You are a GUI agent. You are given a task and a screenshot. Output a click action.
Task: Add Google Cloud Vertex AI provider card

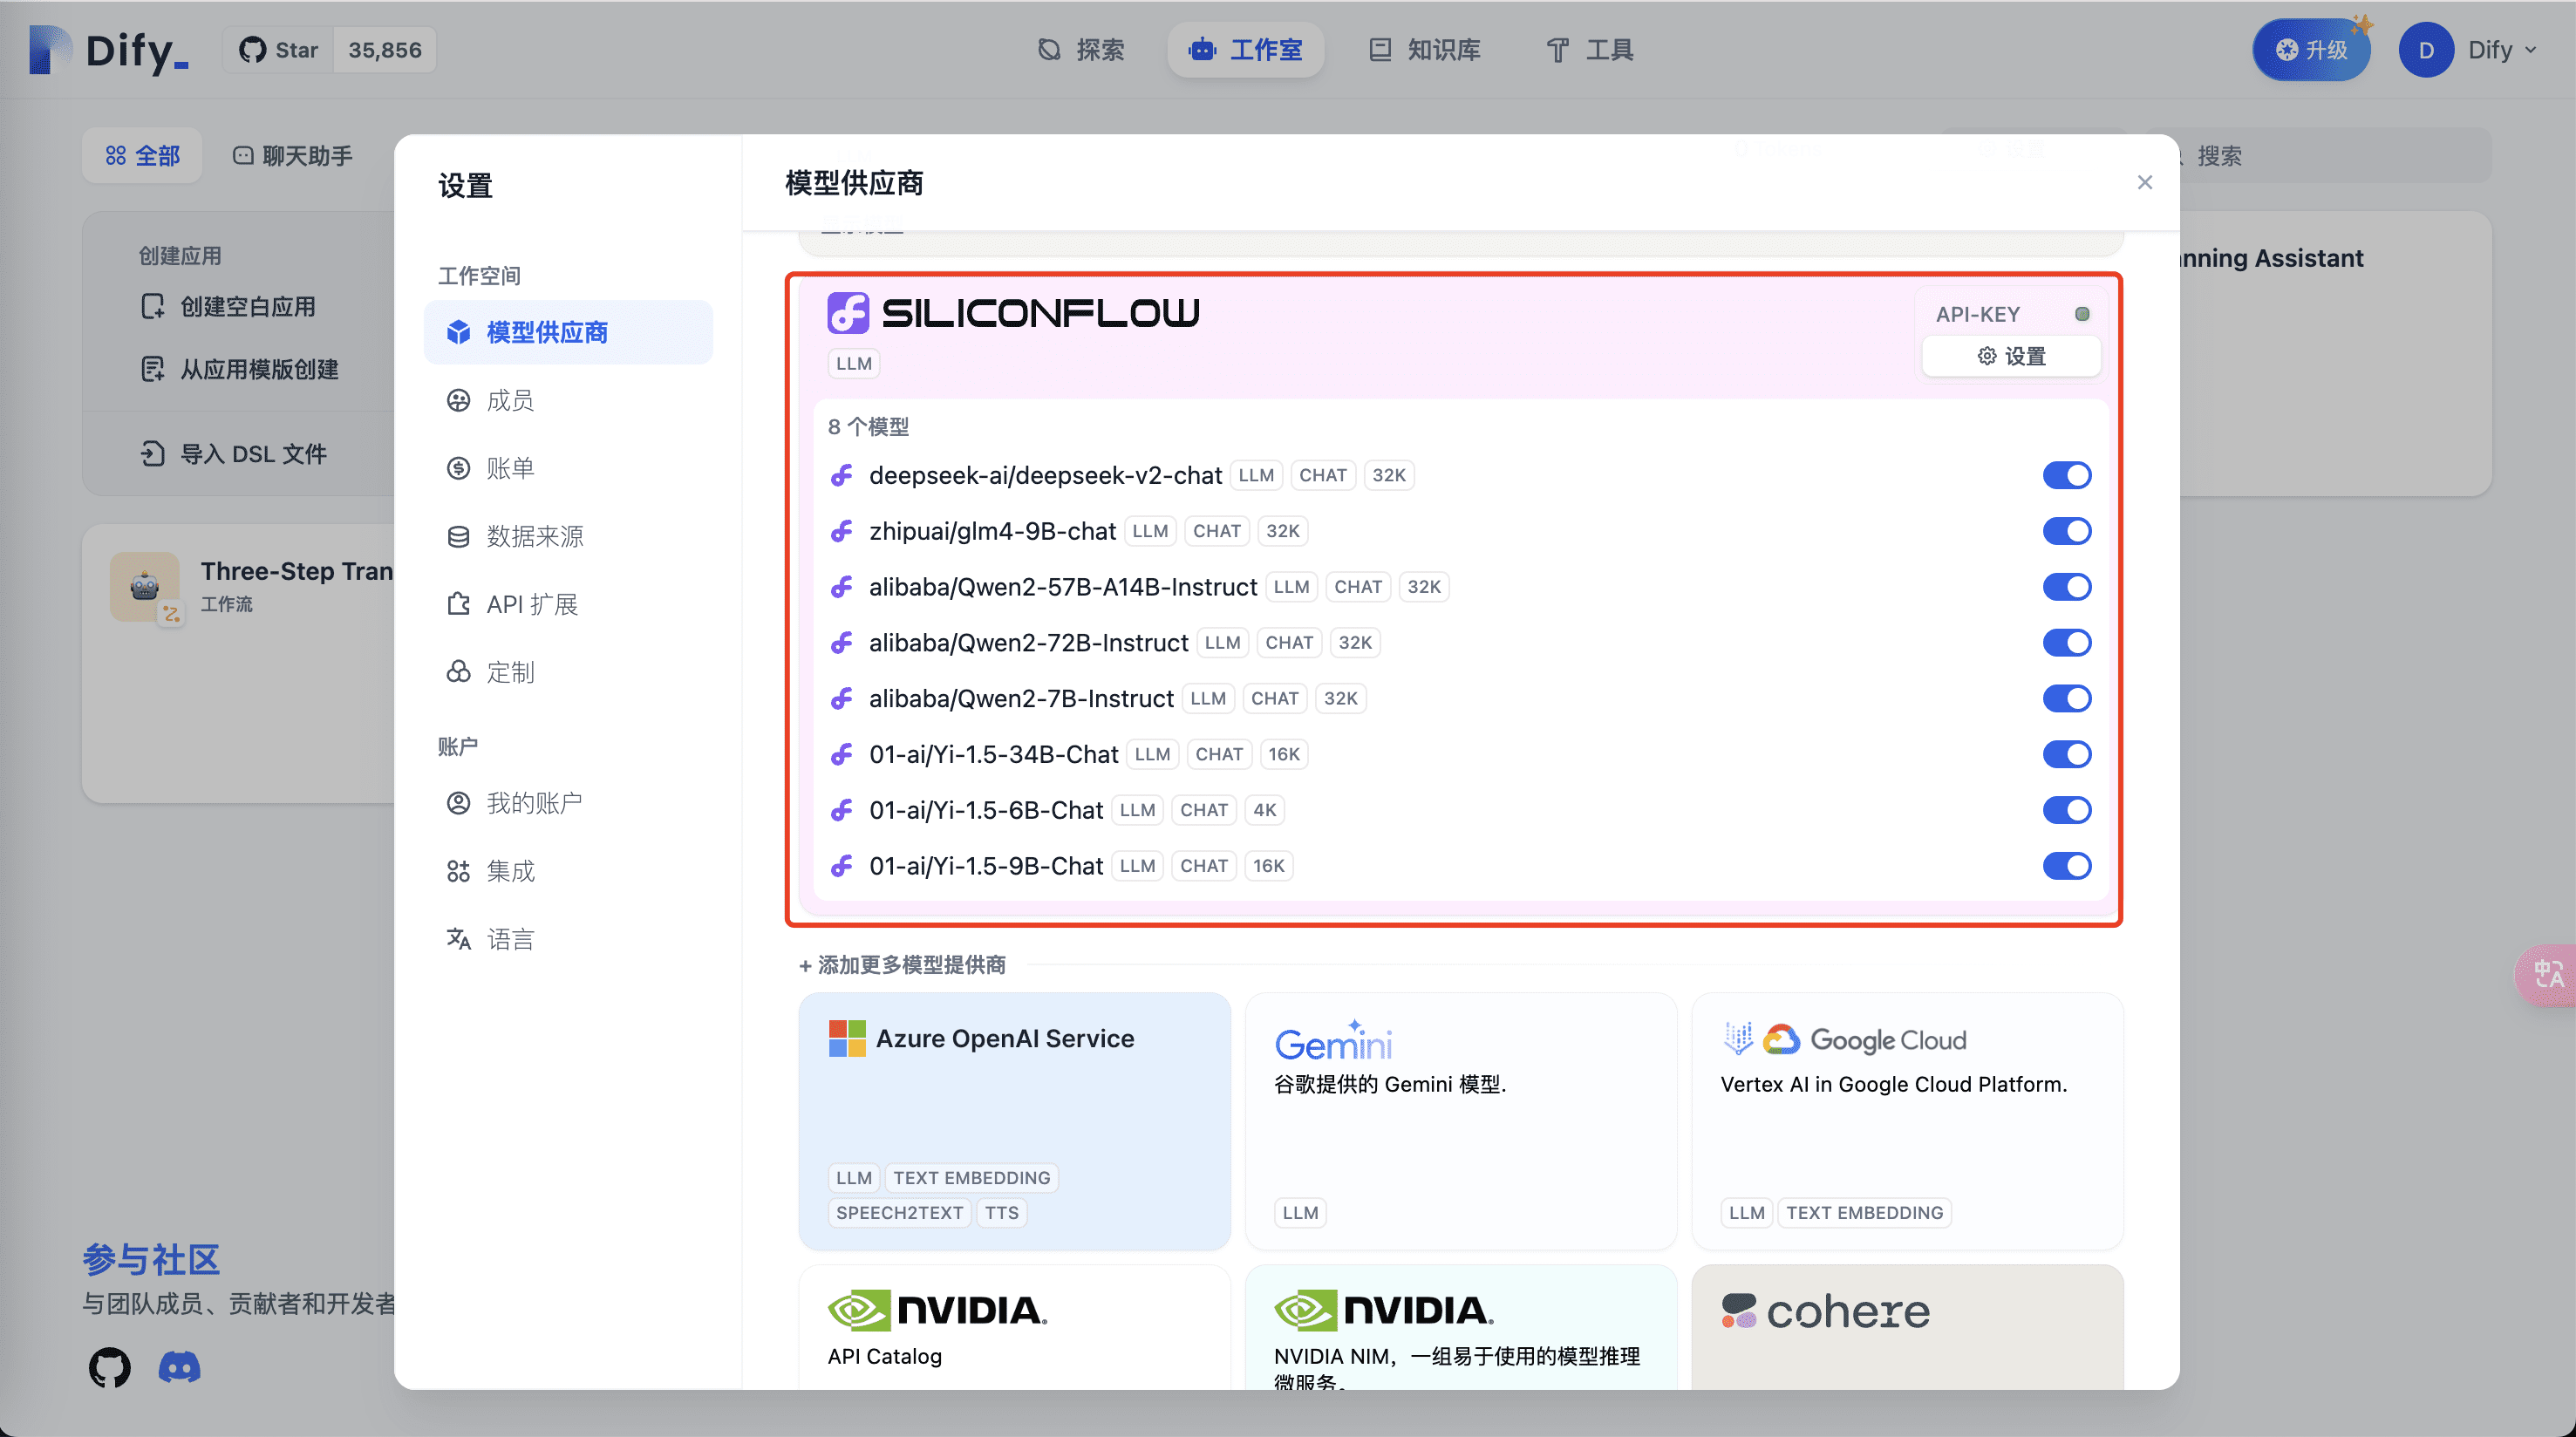[1906, 1121]
